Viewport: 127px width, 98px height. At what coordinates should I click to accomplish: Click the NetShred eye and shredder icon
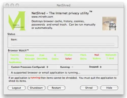[x=109, y=24]
